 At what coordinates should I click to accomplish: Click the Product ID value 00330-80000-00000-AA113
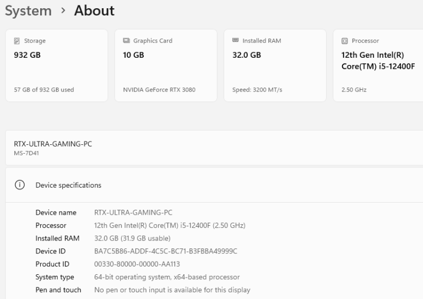pos(137,264)
